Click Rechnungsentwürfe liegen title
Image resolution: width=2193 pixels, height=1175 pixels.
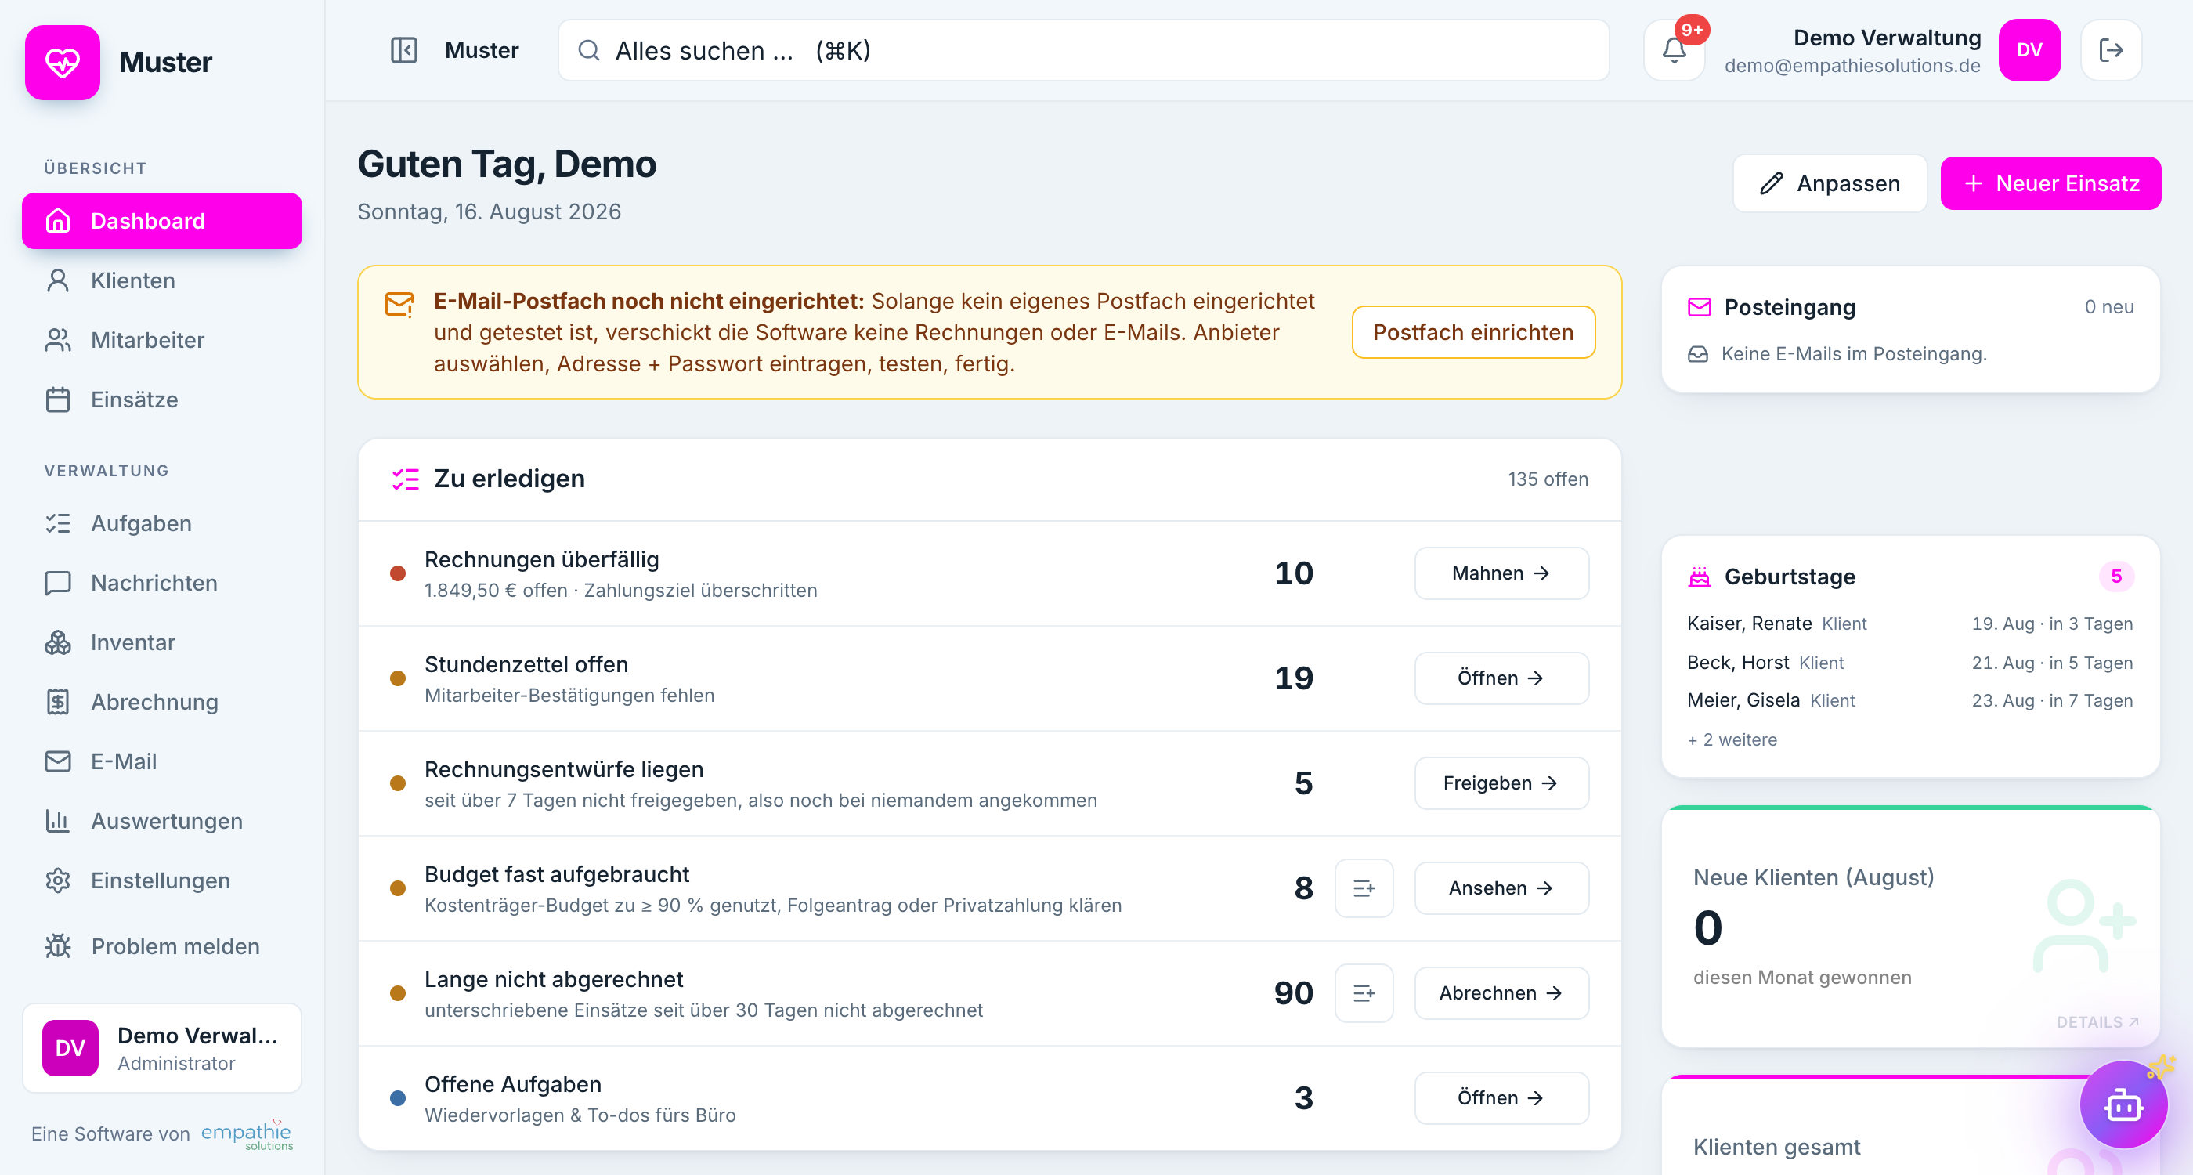(564, 769)
